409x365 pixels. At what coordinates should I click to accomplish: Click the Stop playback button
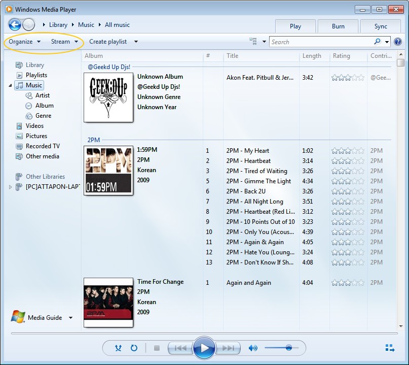(x=157, y=348)
